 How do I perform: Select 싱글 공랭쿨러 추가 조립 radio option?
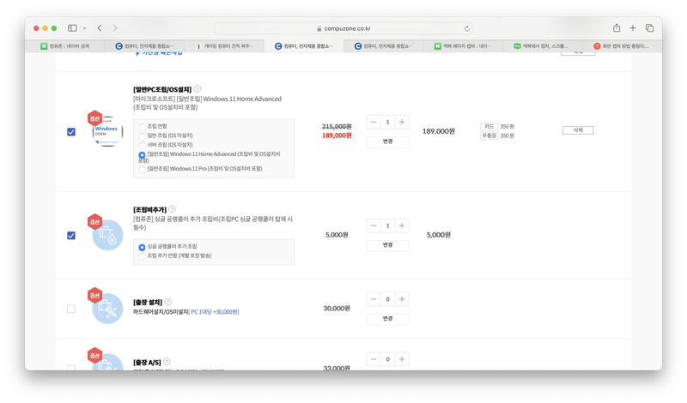[142, 247]
